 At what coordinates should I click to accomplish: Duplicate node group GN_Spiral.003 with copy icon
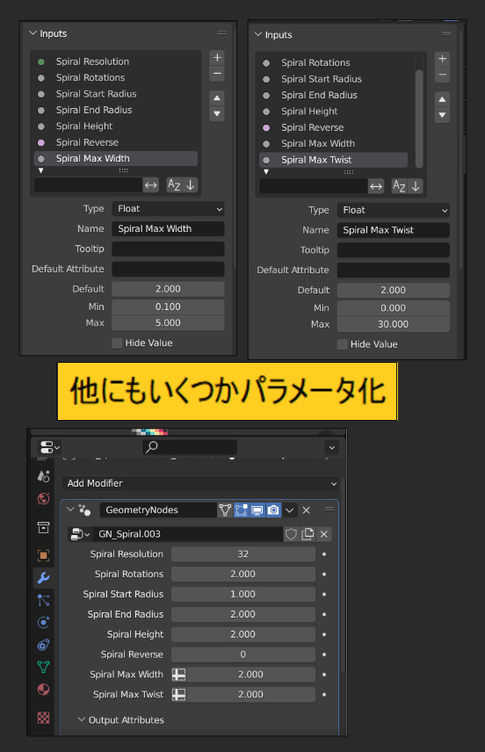308,534
